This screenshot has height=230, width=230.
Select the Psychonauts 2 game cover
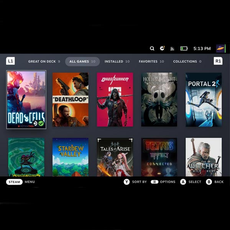click(26, 157)
